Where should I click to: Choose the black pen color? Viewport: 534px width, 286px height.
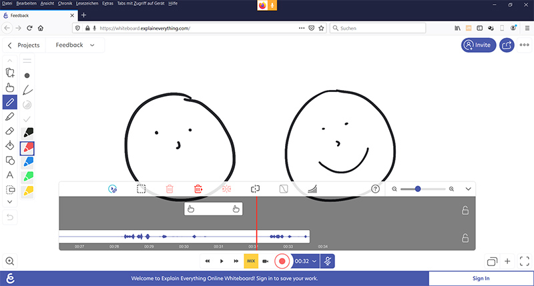[x=27, y=133]
